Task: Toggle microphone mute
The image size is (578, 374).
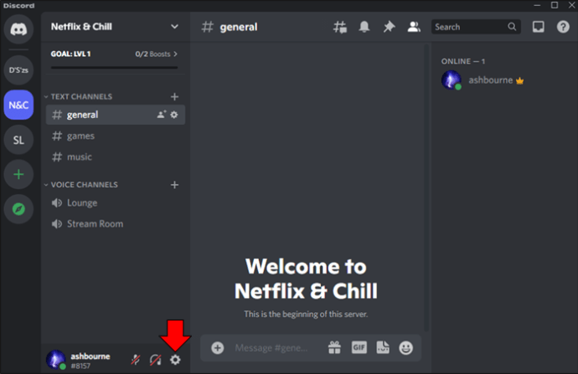Action: [136, 360]
